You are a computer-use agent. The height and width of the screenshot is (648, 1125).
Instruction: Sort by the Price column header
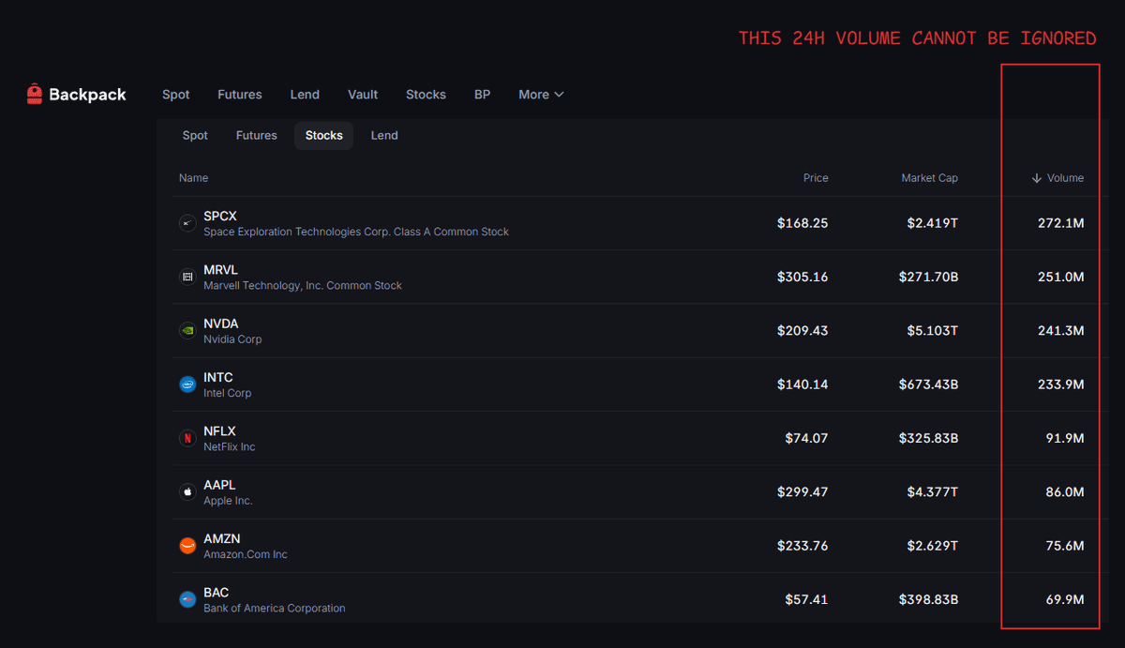pyautogui.click(x=816, y=178)
